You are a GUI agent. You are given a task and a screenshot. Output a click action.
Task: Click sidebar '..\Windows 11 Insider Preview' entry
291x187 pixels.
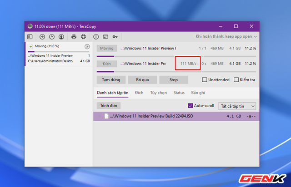click(x=50, y=55)
